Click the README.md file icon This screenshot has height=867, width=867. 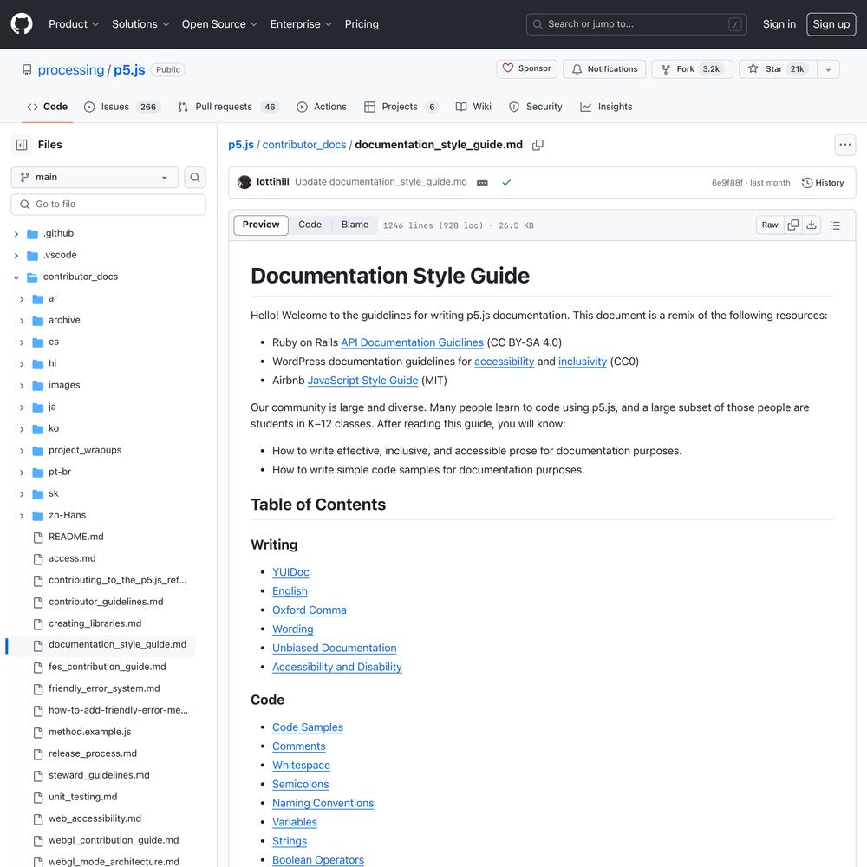pos(38,538)
